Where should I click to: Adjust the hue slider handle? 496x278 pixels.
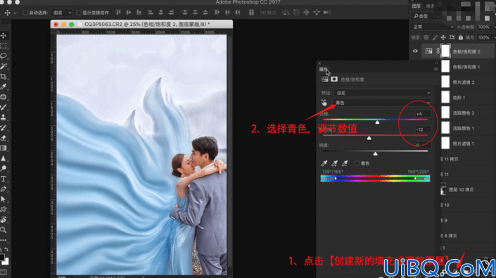click(x=377, y=122)
